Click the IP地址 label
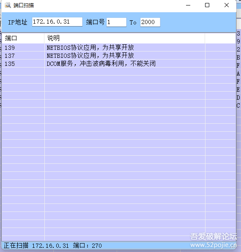This screenshot has width=241, height=252. click(18, 22)
